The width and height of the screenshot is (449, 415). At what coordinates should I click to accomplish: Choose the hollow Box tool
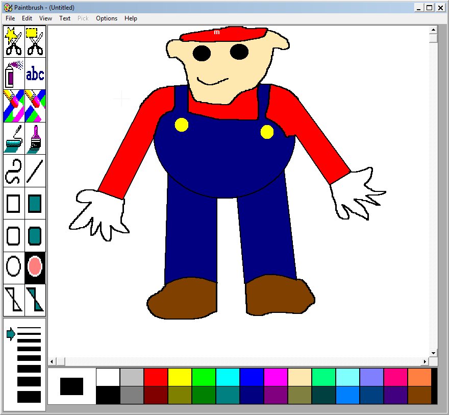click(x=14, y=203)
